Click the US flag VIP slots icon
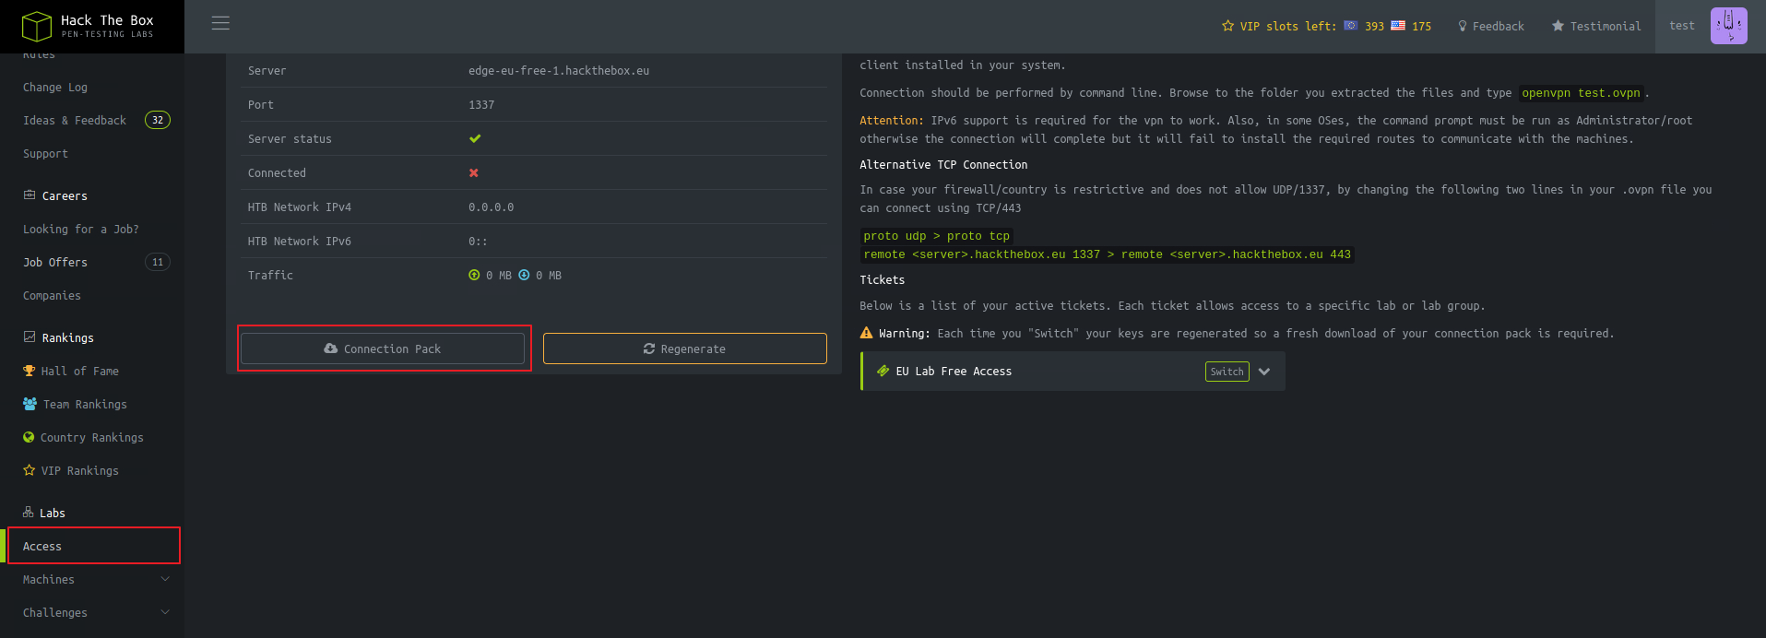Image resolution: width=1766 pixels, height=638 pixels. click(1398, 26)
